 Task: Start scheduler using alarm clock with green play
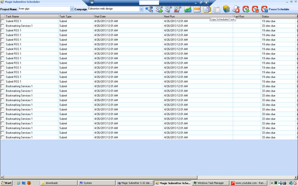click(246, 9)
